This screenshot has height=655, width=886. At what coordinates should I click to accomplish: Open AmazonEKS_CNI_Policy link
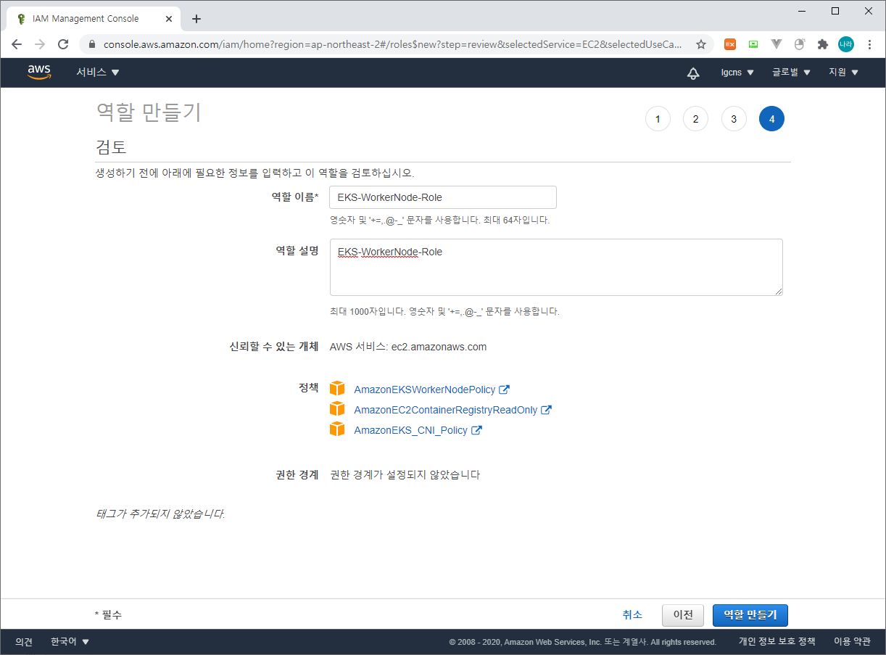tap(410, 430)
